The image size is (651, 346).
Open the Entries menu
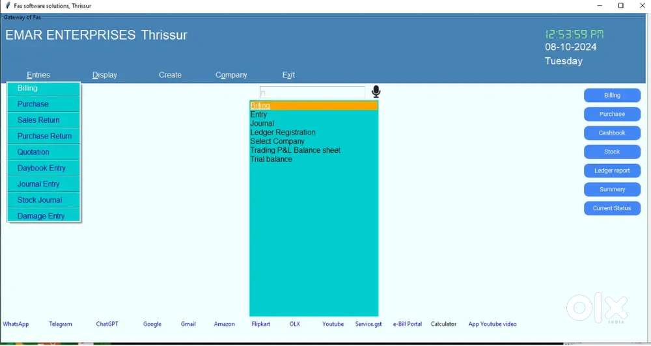click(x=38, y=75)
